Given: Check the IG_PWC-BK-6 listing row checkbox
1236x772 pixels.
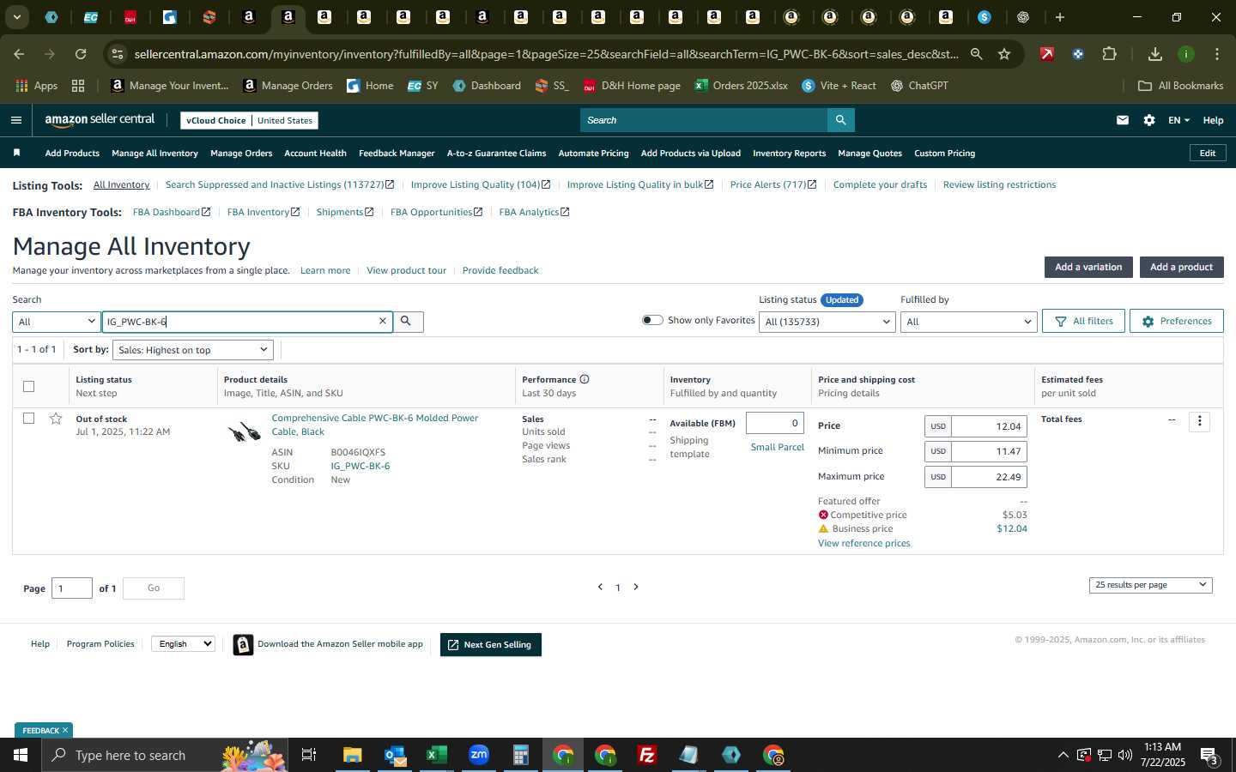Looking at the screenshot, I should pyautogui.click(x=28, y=419).
